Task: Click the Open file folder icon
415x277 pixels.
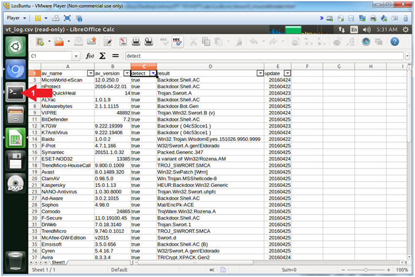Action: [59, 42]
